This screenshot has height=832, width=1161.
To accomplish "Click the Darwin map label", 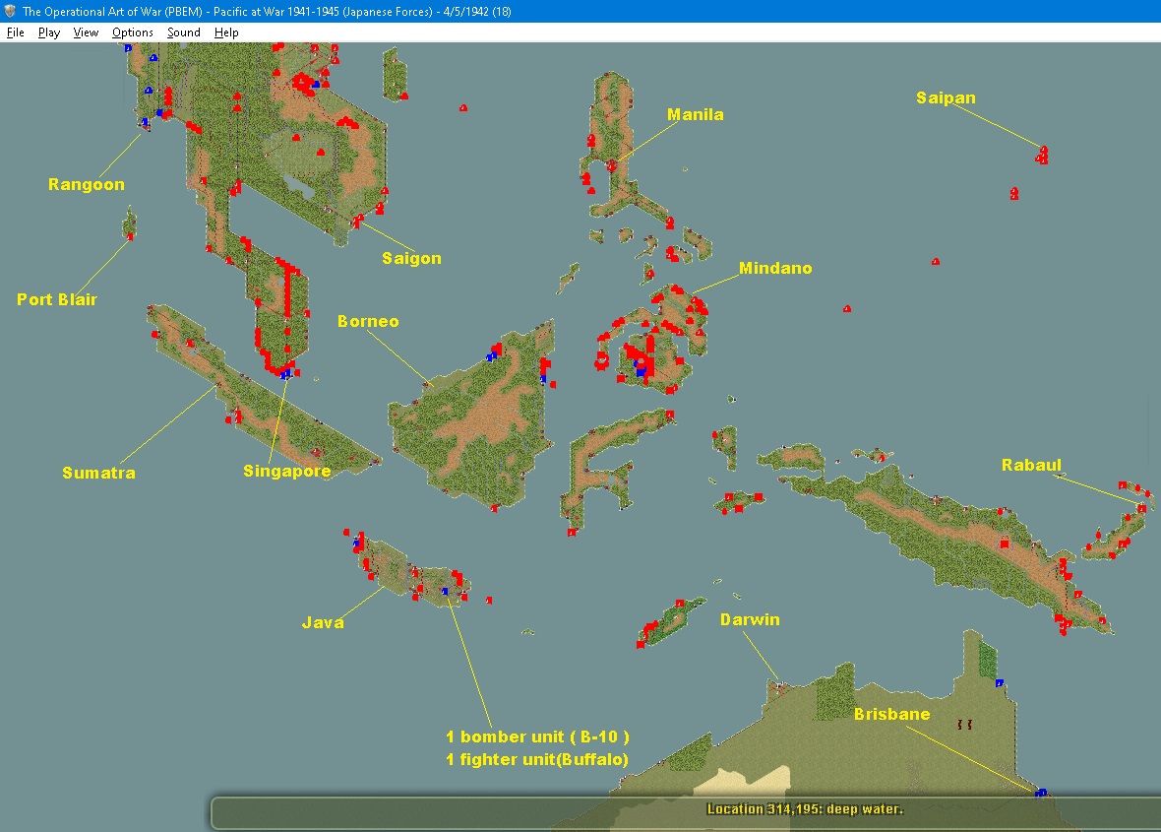I will click(x=750, y=619).
